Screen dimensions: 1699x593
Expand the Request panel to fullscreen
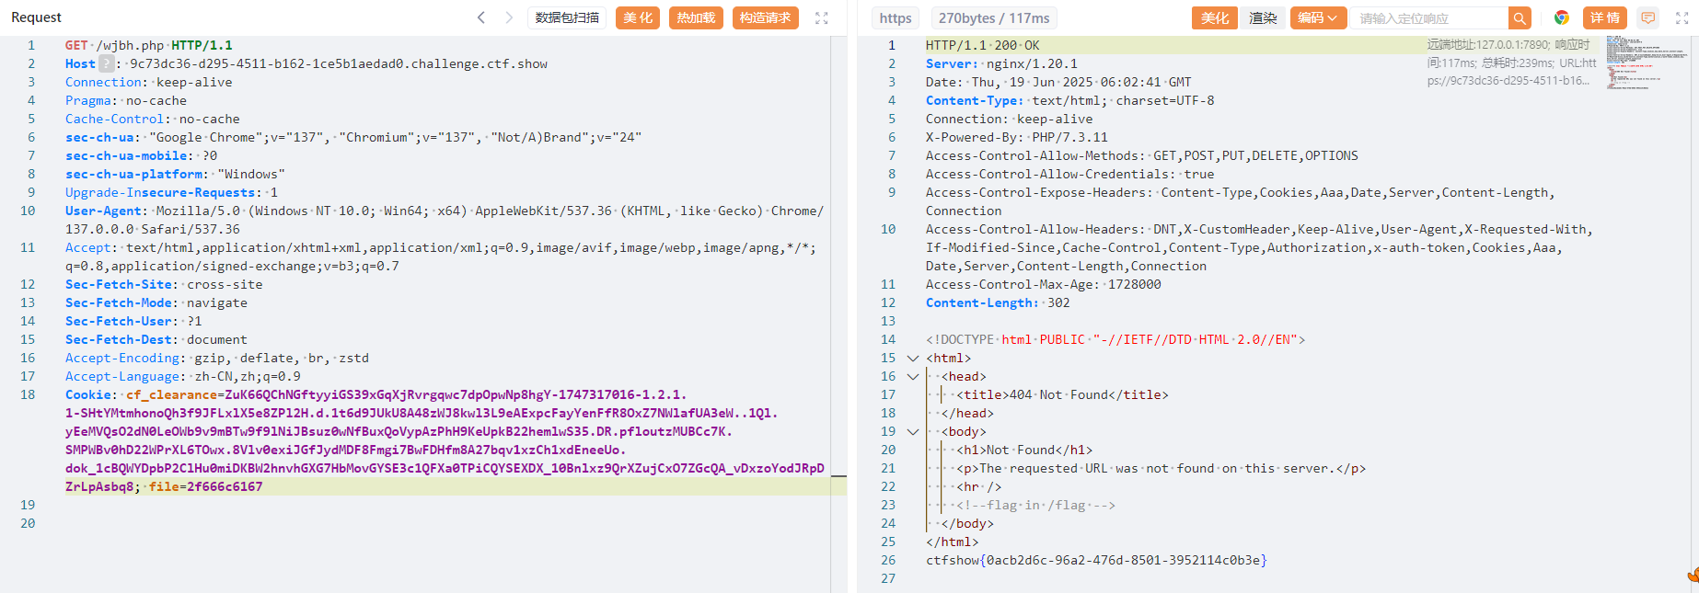point(822,17)
